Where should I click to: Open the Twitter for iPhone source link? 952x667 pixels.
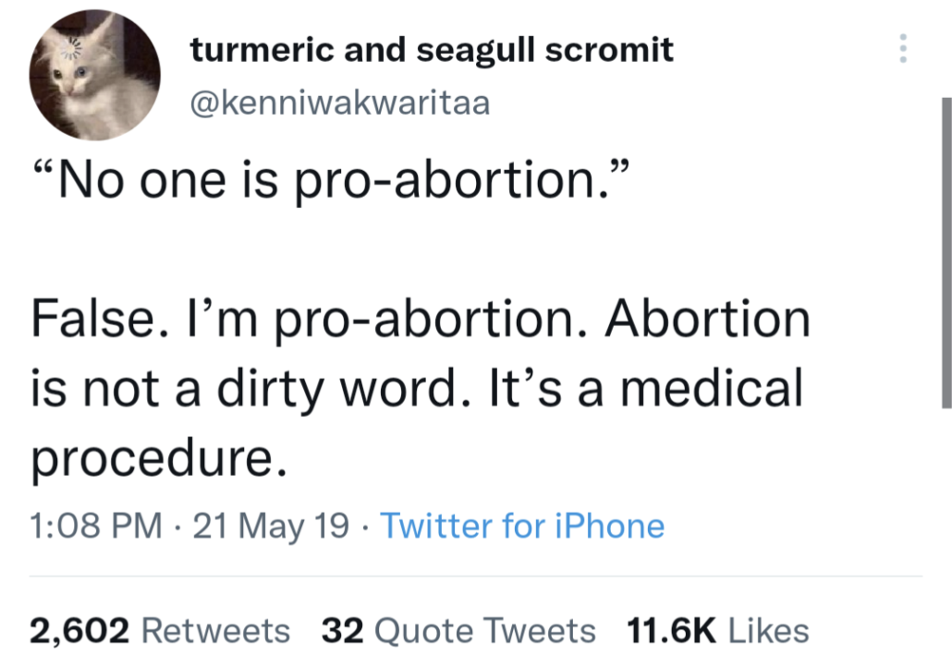[x=522, y=527]
